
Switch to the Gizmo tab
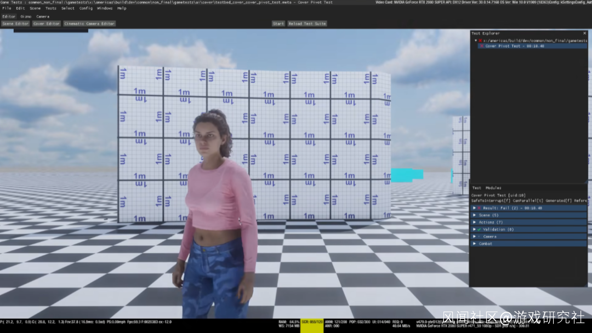(26, 16)
